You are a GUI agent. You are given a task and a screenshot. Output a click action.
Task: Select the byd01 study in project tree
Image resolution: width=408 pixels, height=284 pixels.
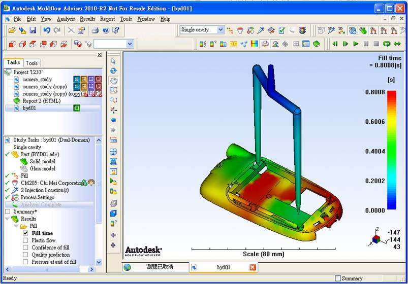(29, 108)
